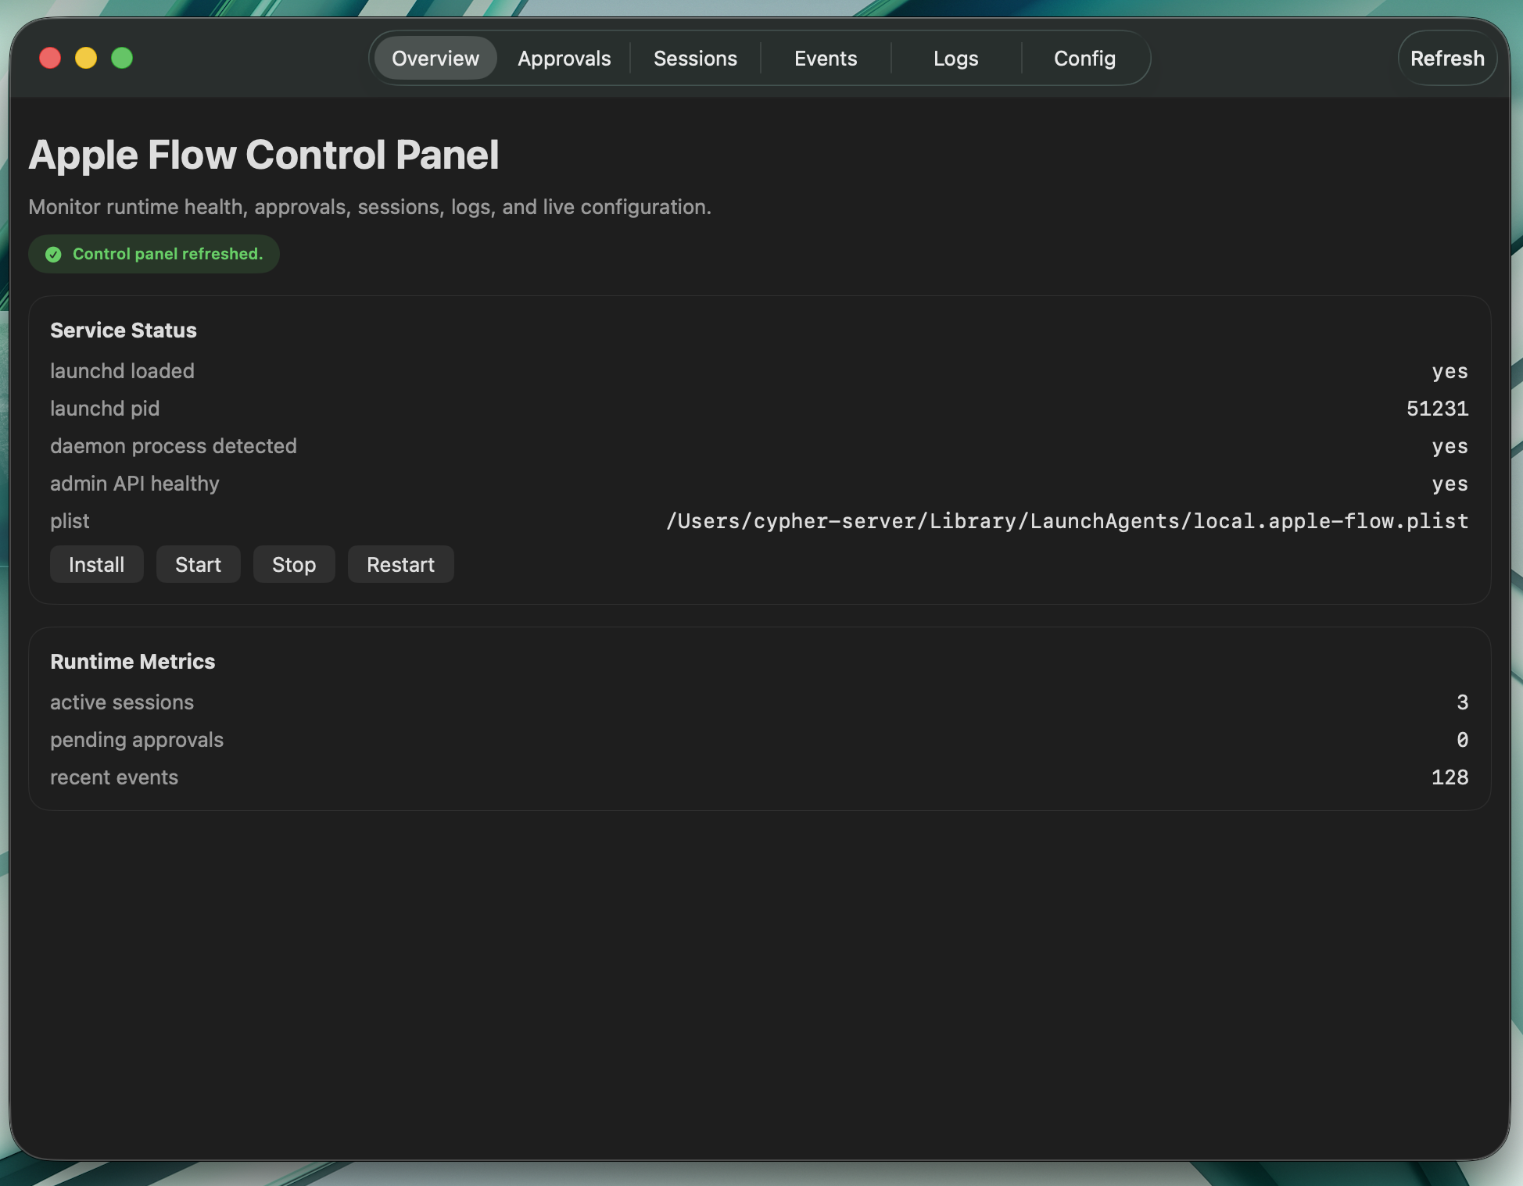Select the local.apple-flow.plist path

1066,521
